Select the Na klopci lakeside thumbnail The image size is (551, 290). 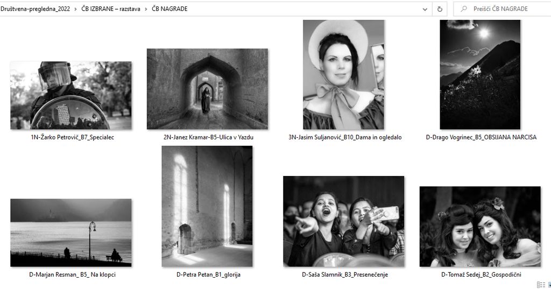pyautogui.click(x=70, y=232)
